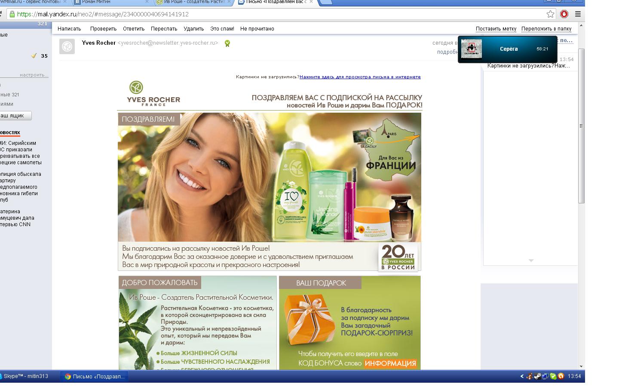Click the page scrollbar down arrow
619x387 pixels.
pos(581,366)
